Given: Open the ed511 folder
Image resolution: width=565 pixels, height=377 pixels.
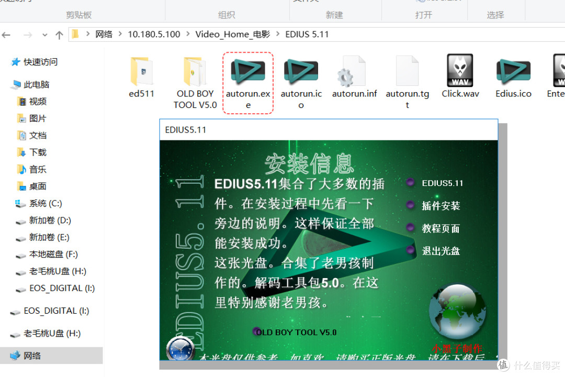Looking at the screenshot, I should pyautogui.click(x=142, y=77).
